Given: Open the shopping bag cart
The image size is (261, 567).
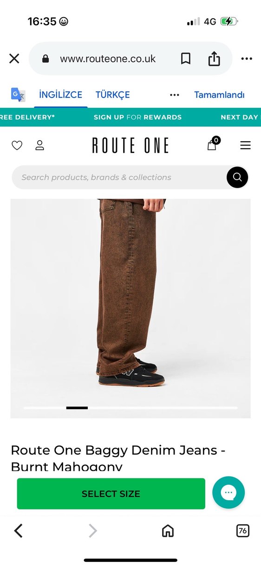Looking at the screenshot, I should click(213, 144).
